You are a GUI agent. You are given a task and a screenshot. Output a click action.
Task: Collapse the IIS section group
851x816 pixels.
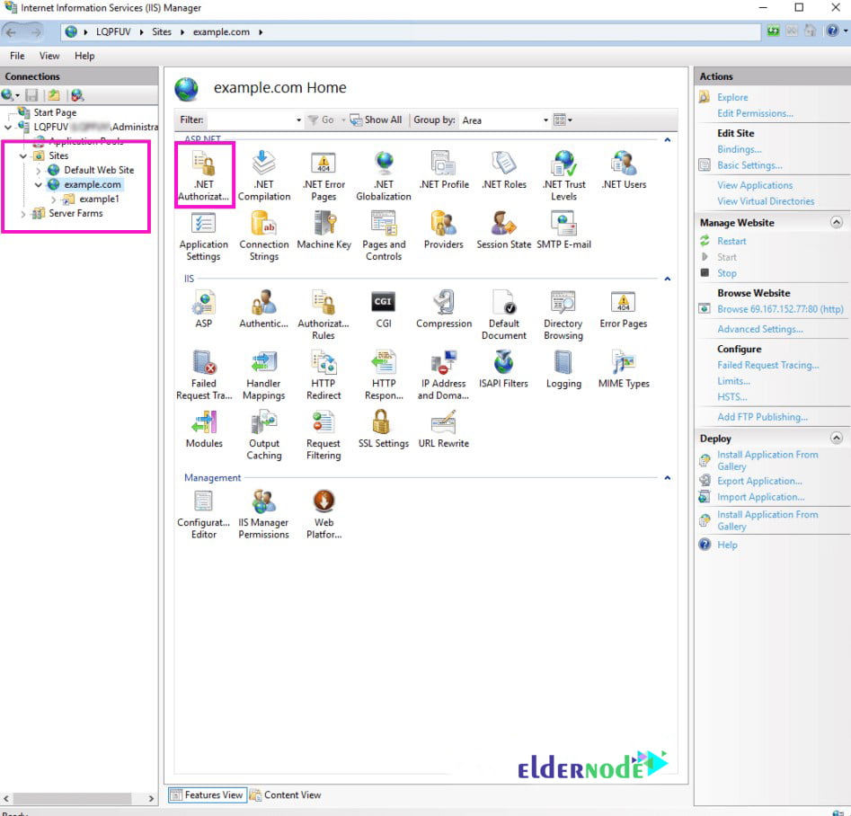pos(668,279)
